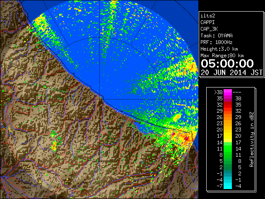Select the '20 JUN 2014 JST' date
The height and width of the screenshot is (199, 265).
pos(231,73)
